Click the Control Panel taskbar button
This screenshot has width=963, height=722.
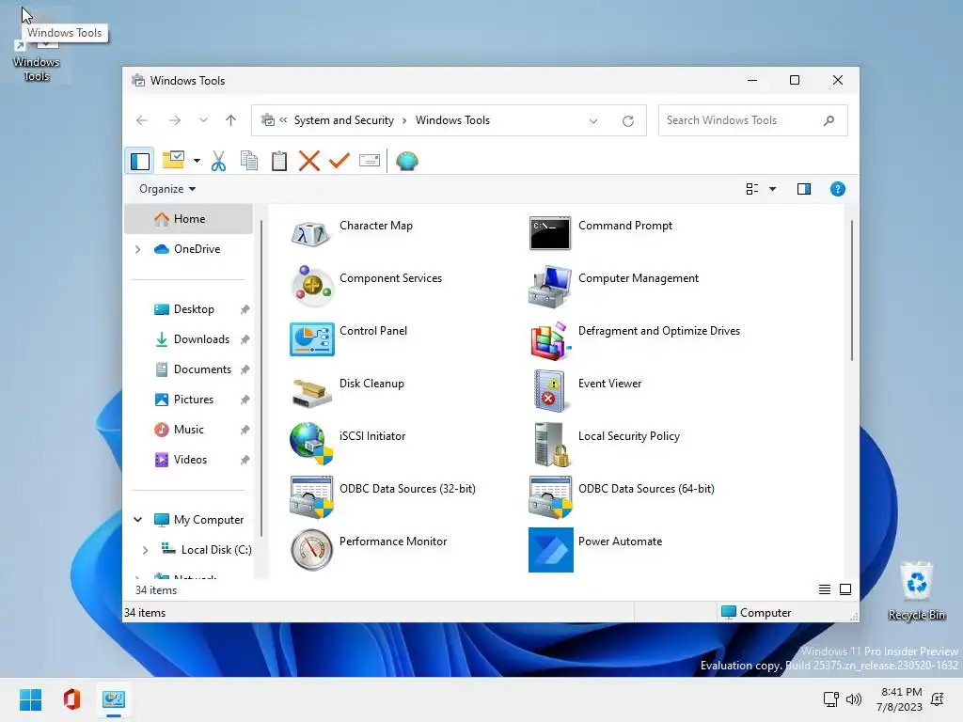[x=114, y=699]
